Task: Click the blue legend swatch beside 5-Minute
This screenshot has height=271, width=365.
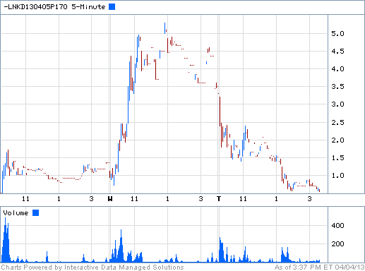Action: pos(112,7)
